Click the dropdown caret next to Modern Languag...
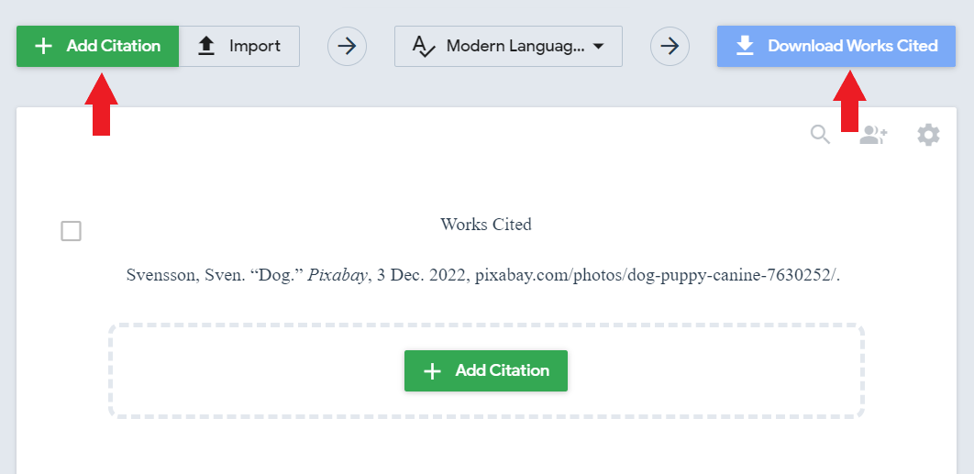Screen dimensions: 974x474 pyautogui.click(x=598, y=47)
